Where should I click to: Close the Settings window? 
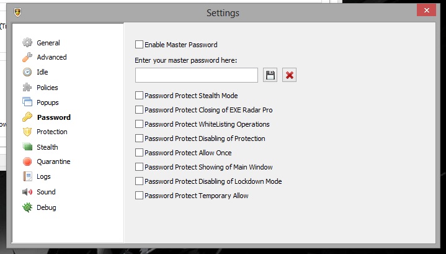click(426, 11)
